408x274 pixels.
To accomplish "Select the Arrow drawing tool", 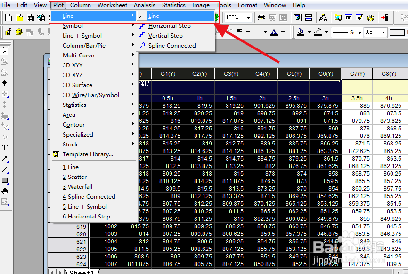I will tap(5, 159).
